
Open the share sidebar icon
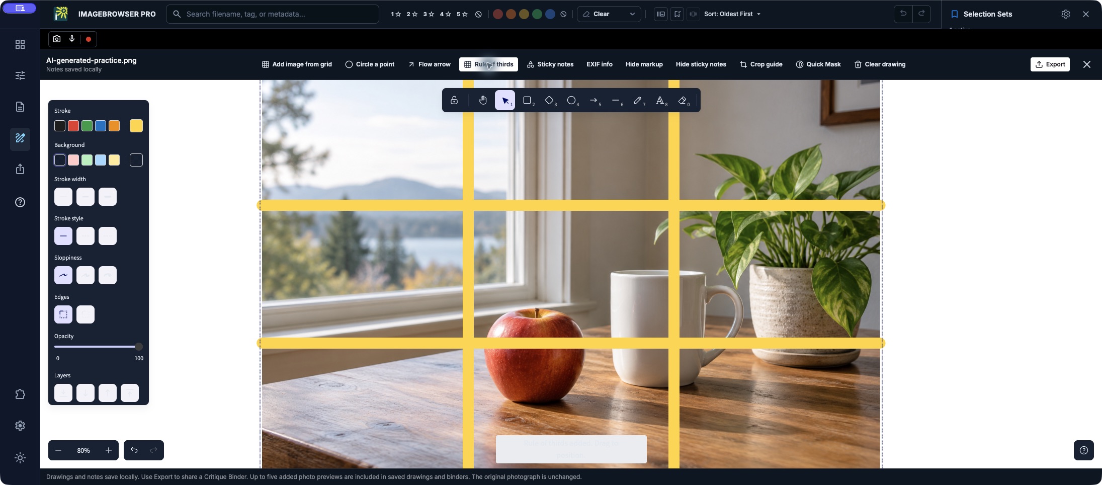[20, 169]
